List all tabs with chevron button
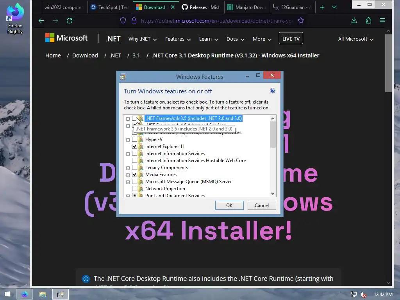This screenshot has height=300, width=400. click(x=334, y=7)
